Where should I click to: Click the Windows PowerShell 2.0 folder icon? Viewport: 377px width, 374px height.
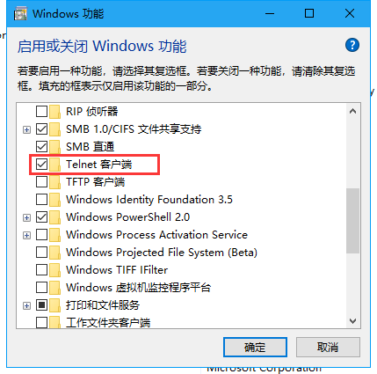tap(54, 217)
